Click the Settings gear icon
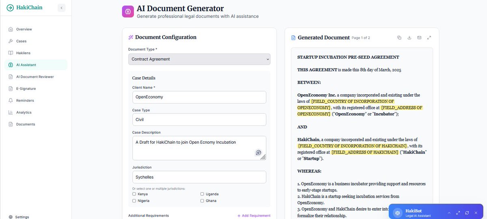This screenshot has height=219, width=487. tap(11, 217)
